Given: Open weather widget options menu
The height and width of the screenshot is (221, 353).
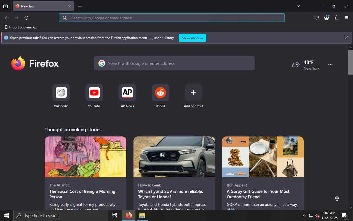Looking at the screenshot, I should (x=330, y=64).
